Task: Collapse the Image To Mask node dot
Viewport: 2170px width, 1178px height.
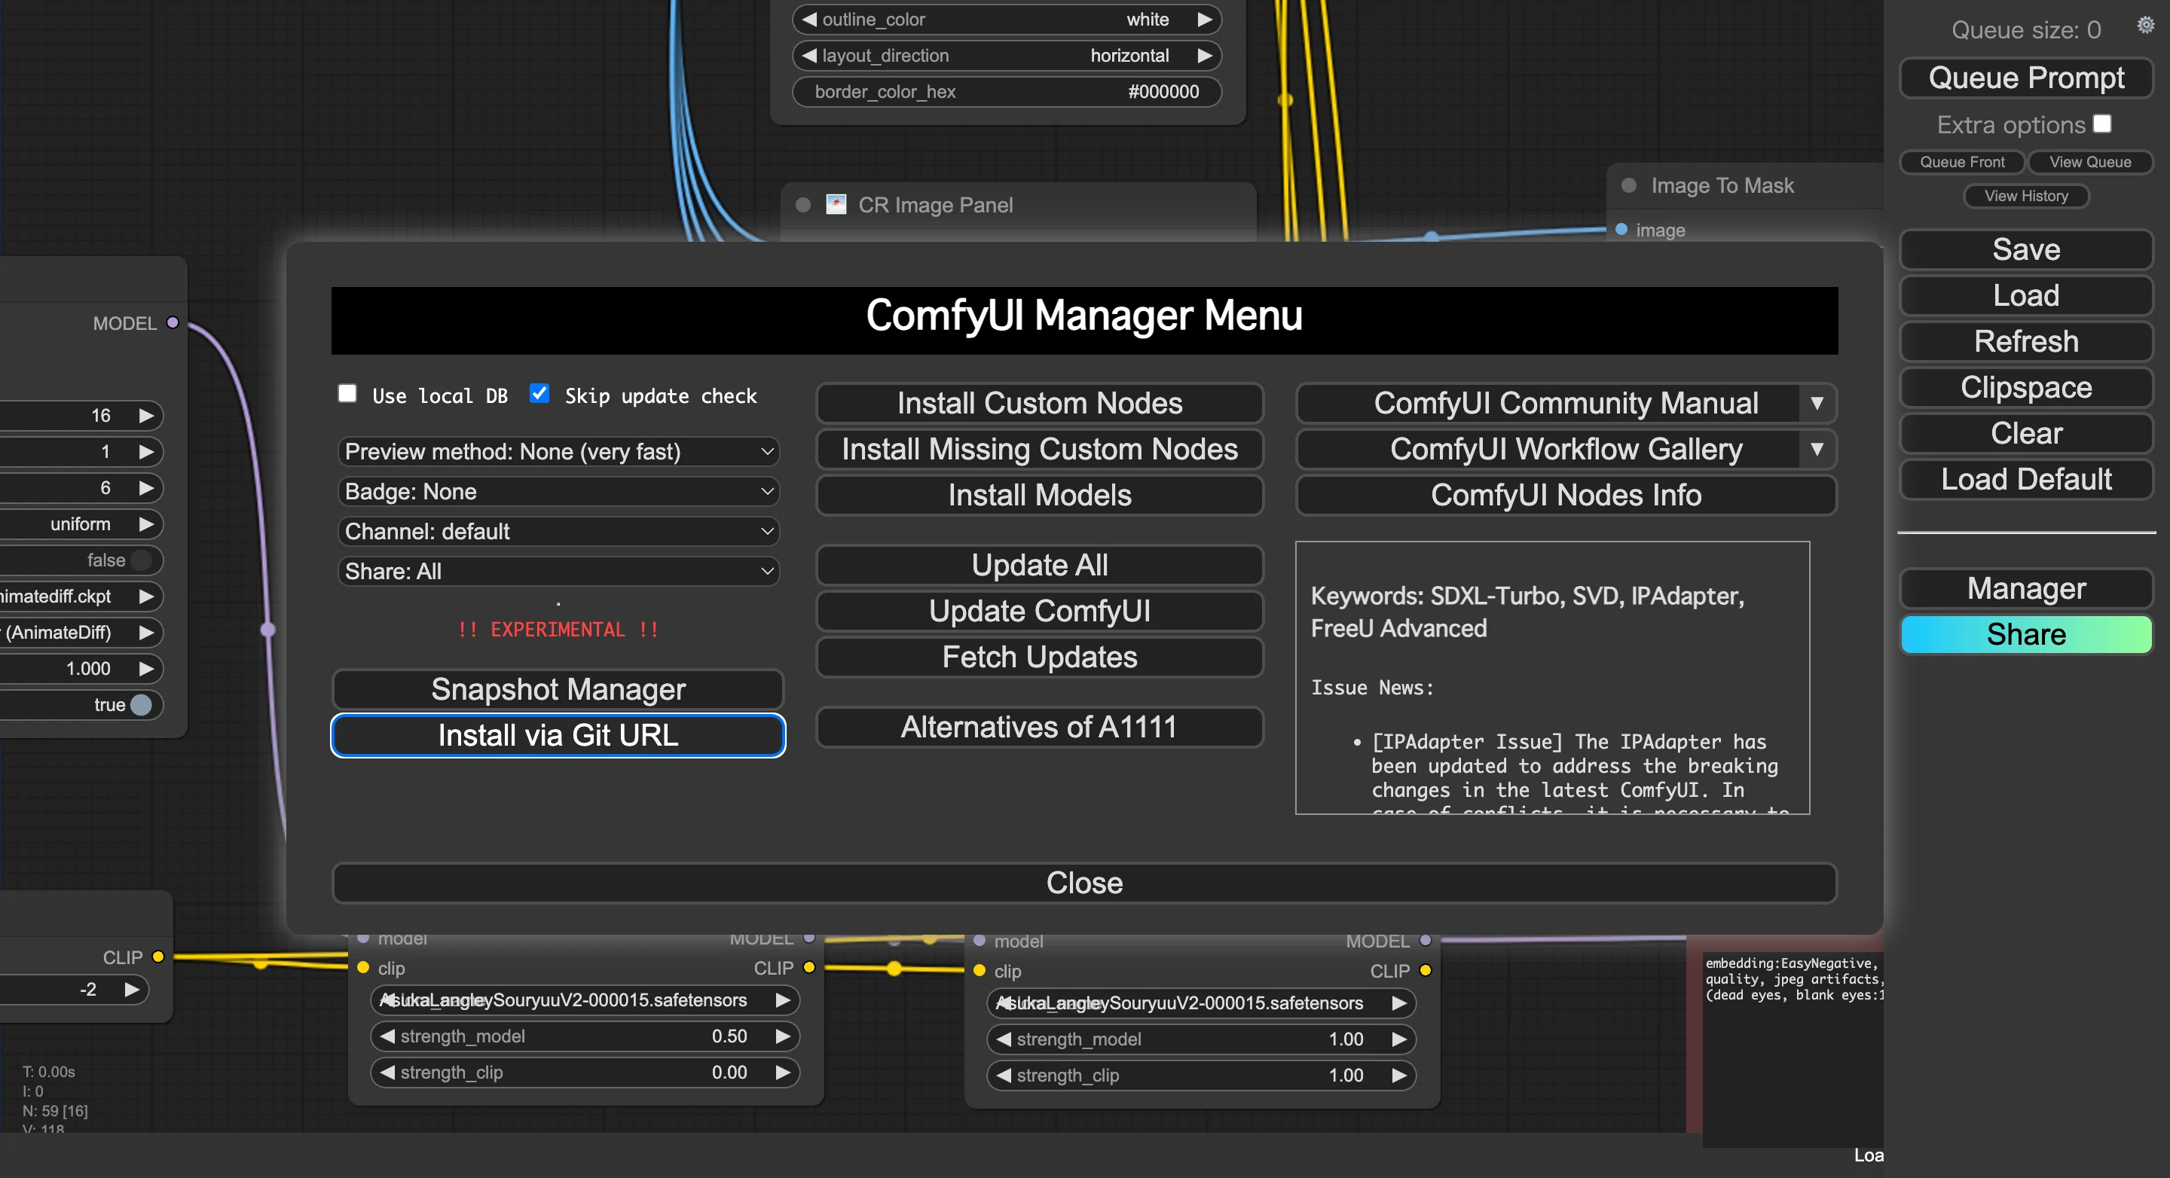Action: click(1628, 185)
